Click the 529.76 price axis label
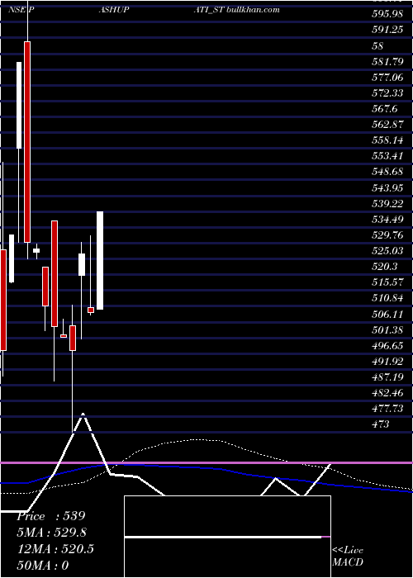This screenshot has height=578, width=413. pyautogui.click(x=387, y=235)
